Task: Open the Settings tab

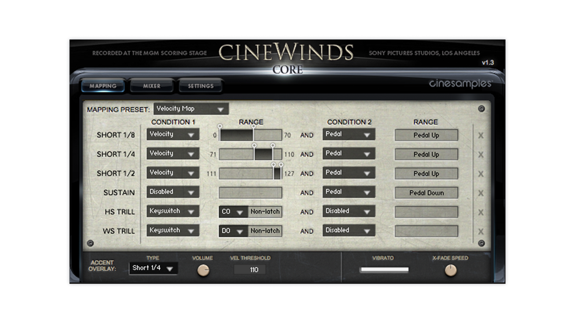Action: coord(201,86)
